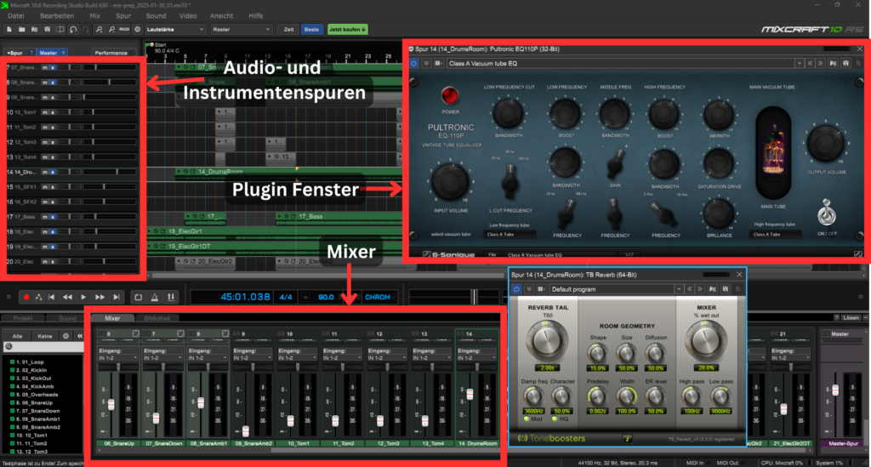871x467 pixels.
Task: Toggle the loop mode icon
Action: coord(139,297)
